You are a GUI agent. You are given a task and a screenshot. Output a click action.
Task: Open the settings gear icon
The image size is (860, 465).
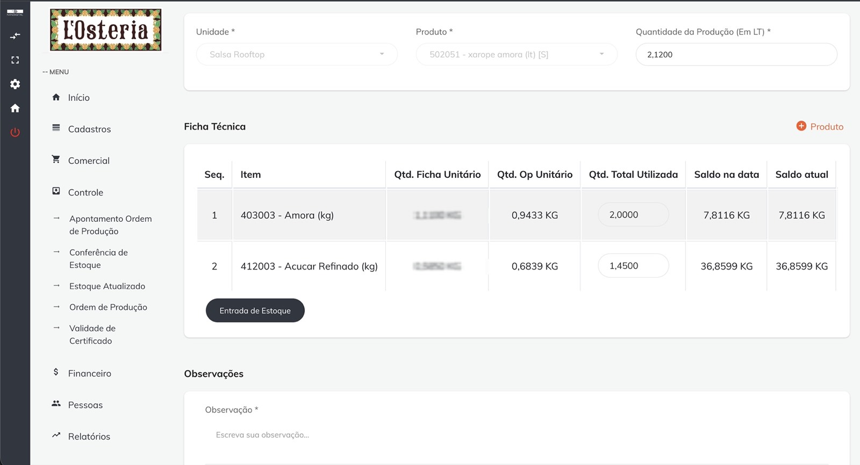(x=15, y=84)
